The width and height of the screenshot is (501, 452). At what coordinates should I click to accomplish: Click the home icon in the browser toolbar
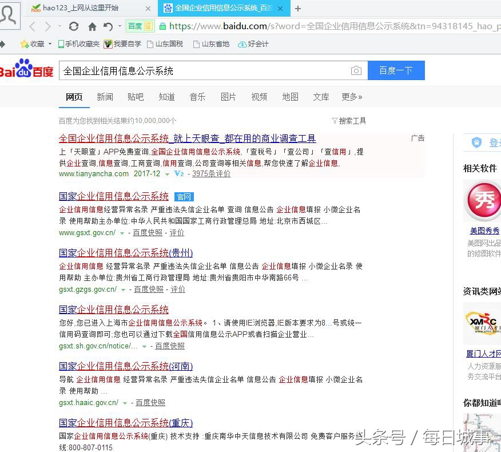click(93, 26)
